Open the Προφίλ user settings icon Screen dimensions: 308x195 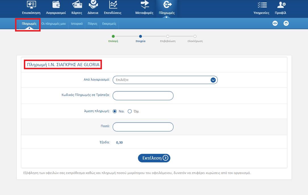click(x=280, y=5)
